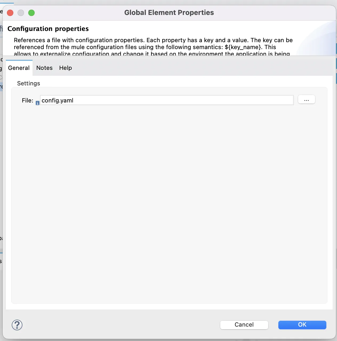Click the Global Element Properties title bar

[169, 13]
